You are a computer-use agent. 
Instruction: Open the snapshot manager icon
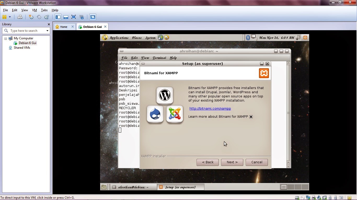tap(47, 17)
